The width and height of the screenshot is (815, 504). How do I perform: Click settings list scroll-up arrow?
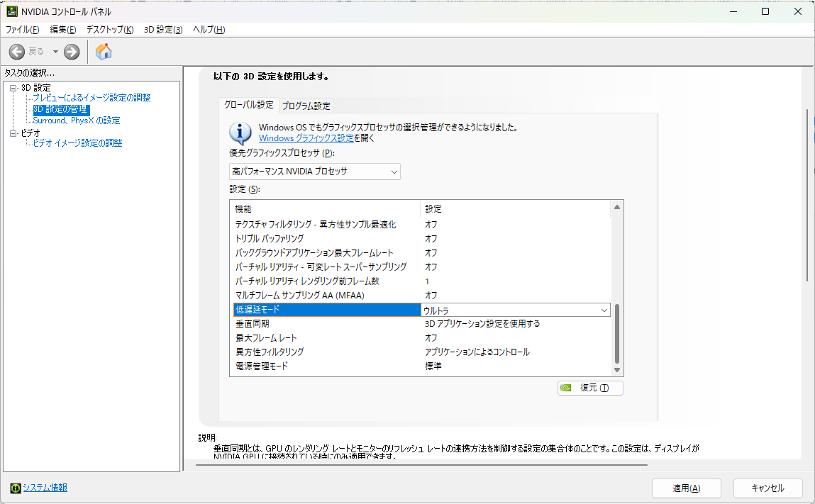point(617,207)
